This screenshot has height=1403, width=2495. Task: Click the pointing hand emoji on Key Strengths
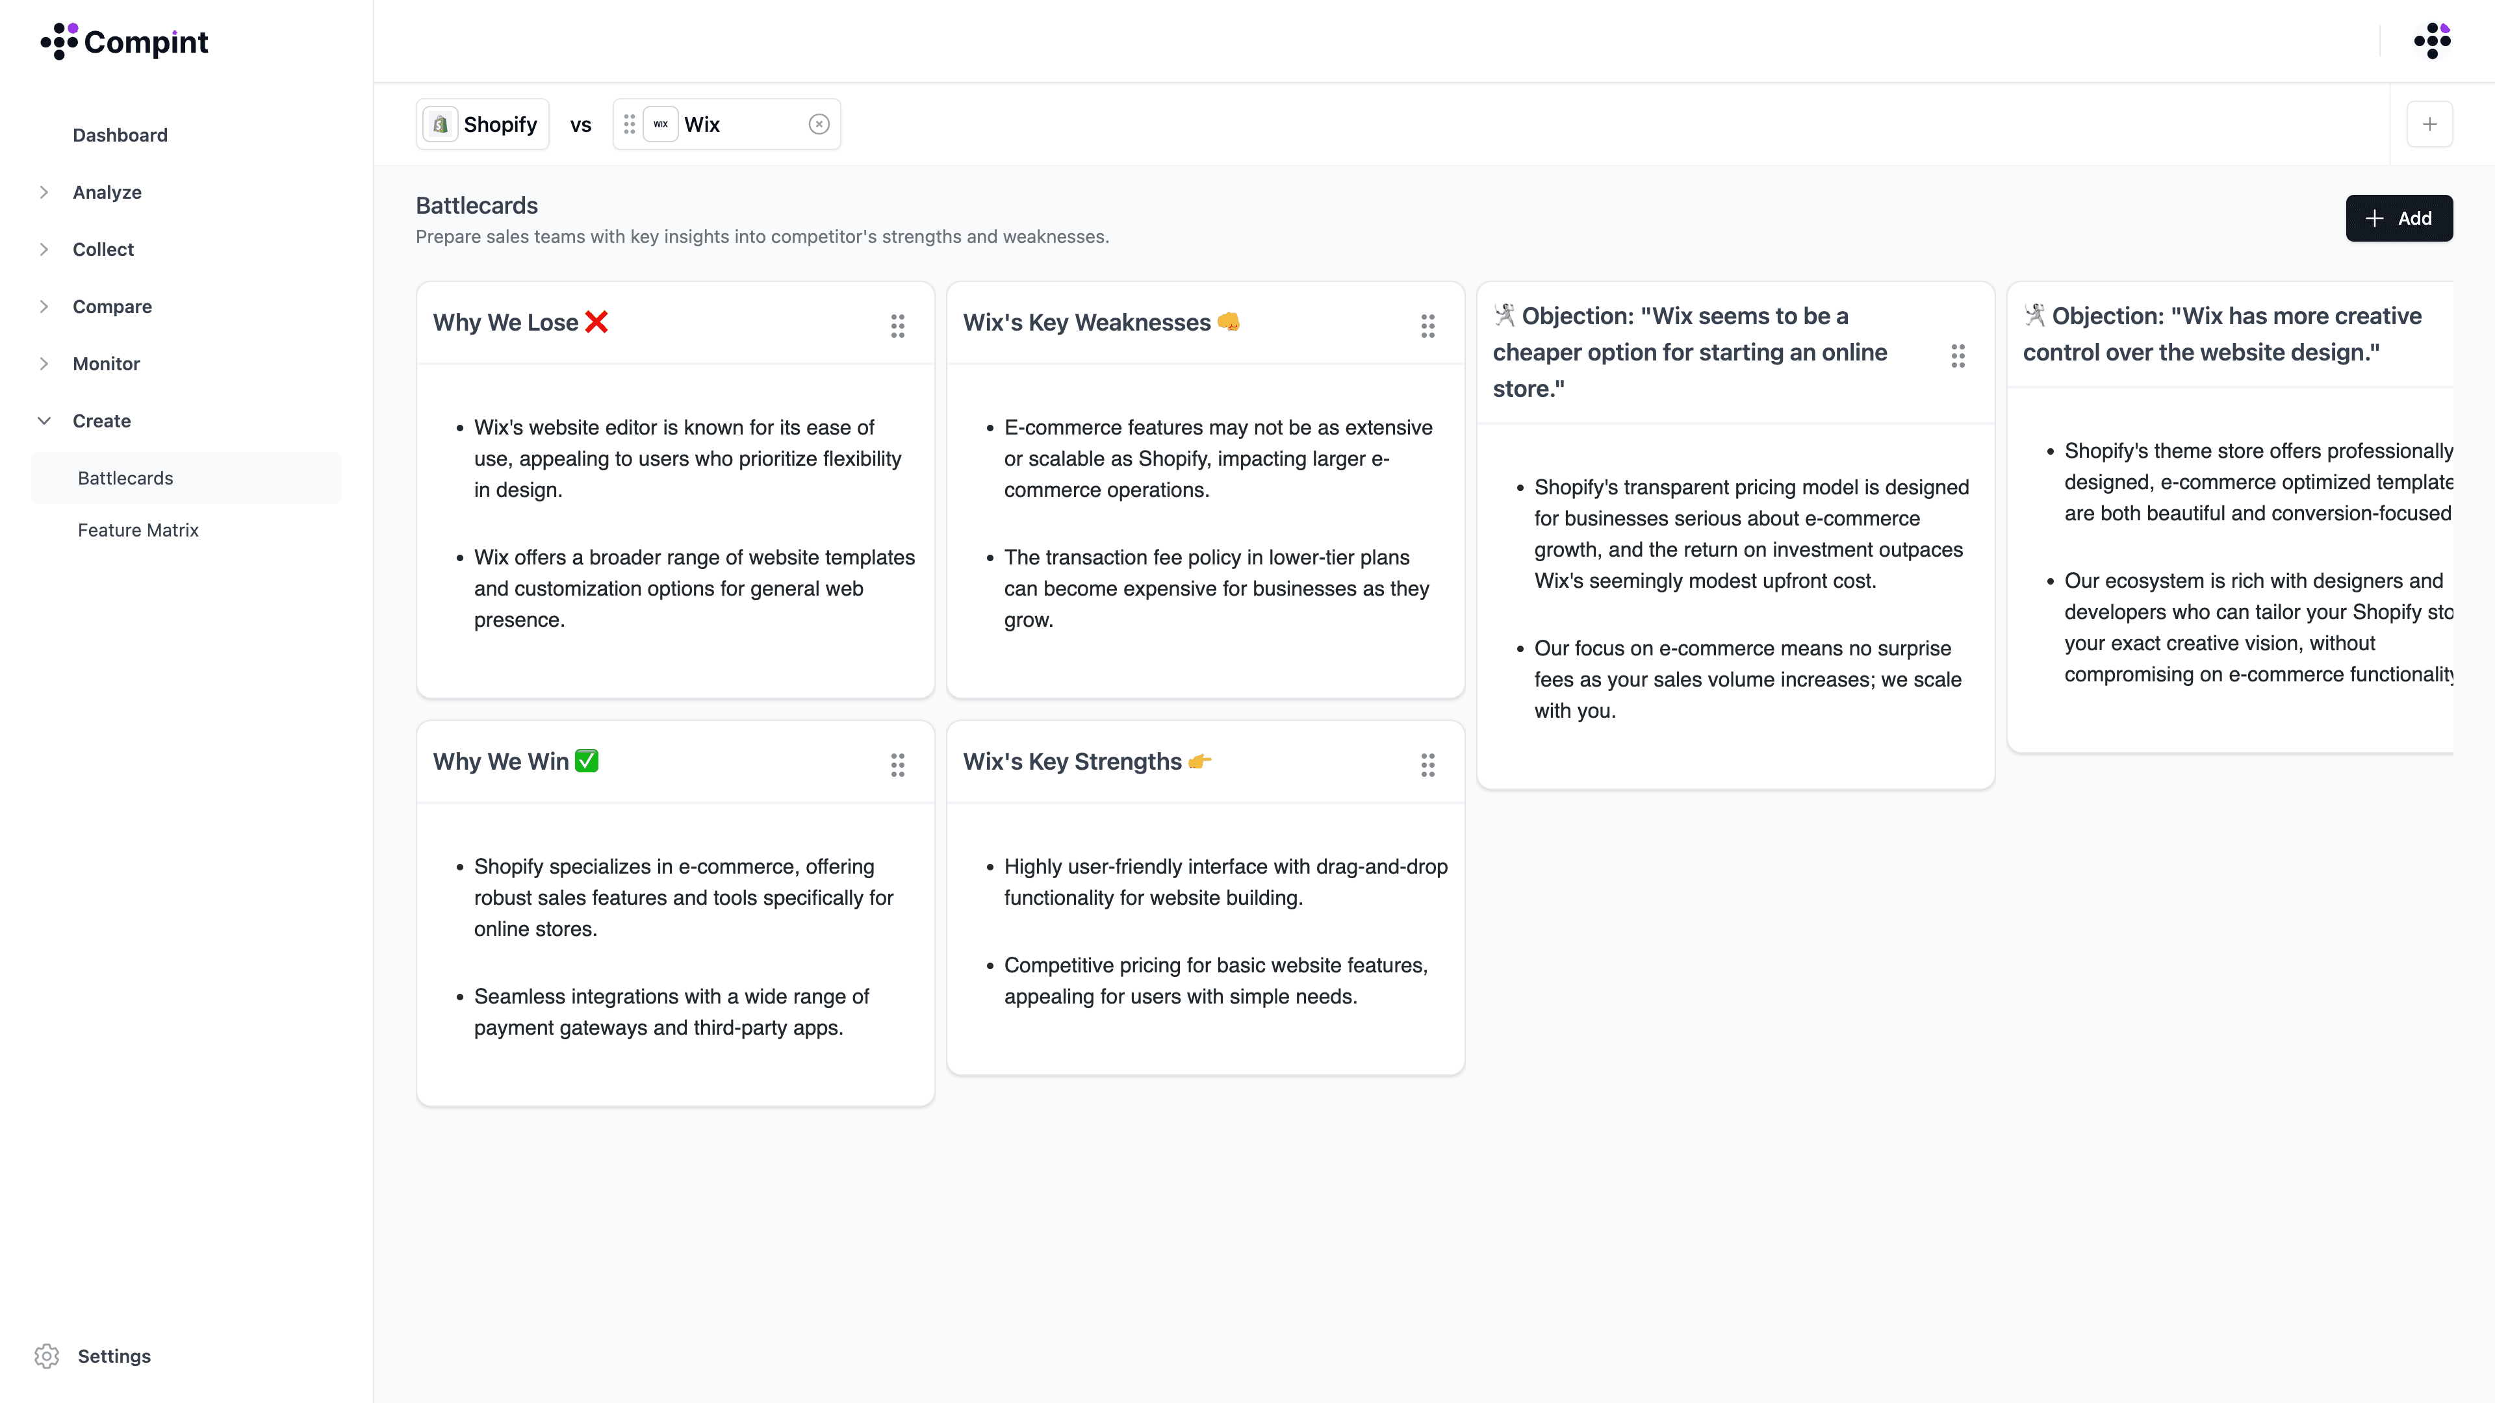click(x=1200, y=761)
